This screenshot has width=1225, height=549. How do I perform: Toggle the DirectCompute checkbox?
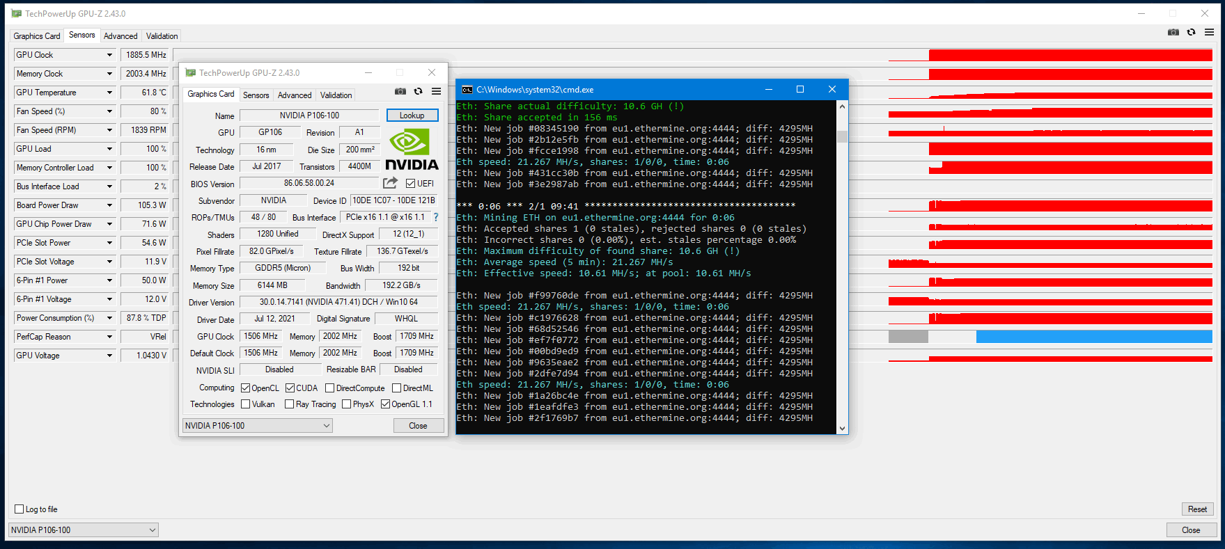click(x=330, y=388)
